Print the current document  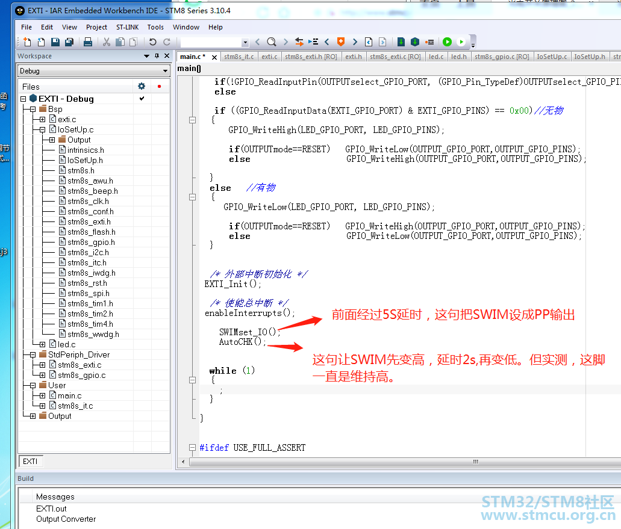coord(88,42)
